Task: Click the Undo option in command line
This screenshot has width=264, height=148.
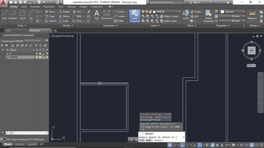Action: click(148, 140)
